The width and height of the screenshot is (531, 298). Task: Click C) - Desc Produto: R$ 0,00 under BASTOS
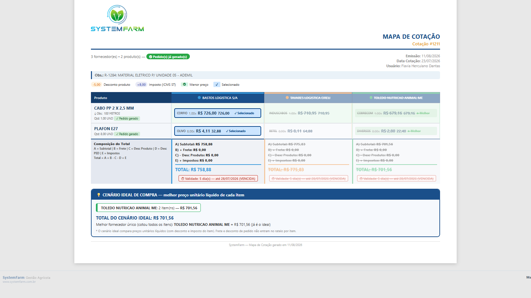[197, 155]
